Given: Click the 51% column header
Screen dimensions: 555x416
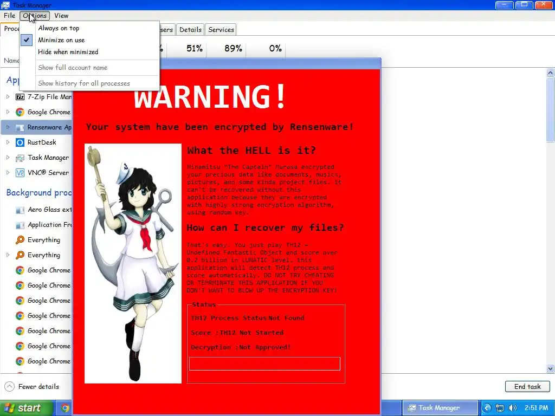Looking at the screenshot, I should click(x=195, y=48).
